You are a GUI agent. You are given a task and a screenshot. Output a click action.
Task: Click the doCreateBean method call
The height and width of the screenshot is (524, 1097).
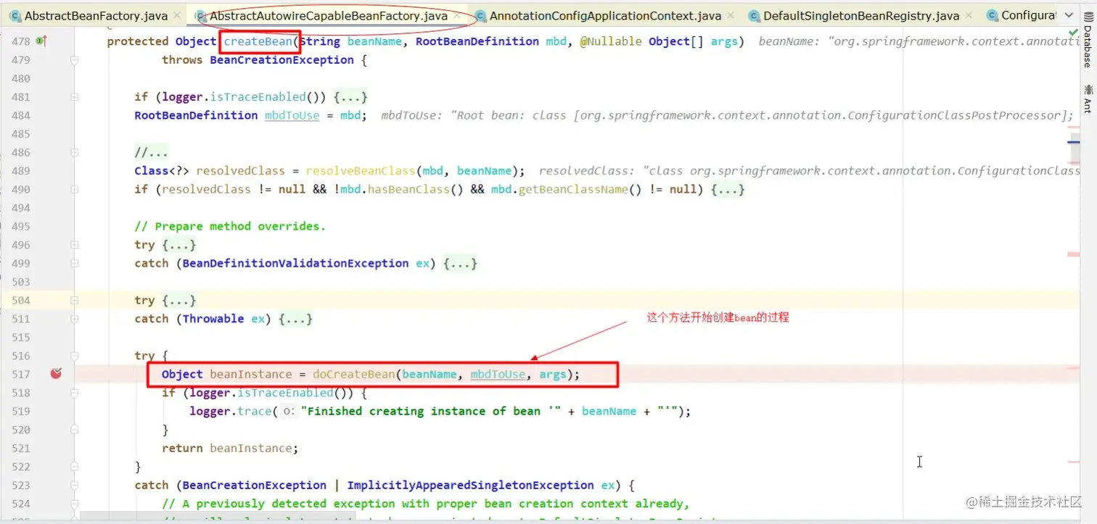(354, 374)
